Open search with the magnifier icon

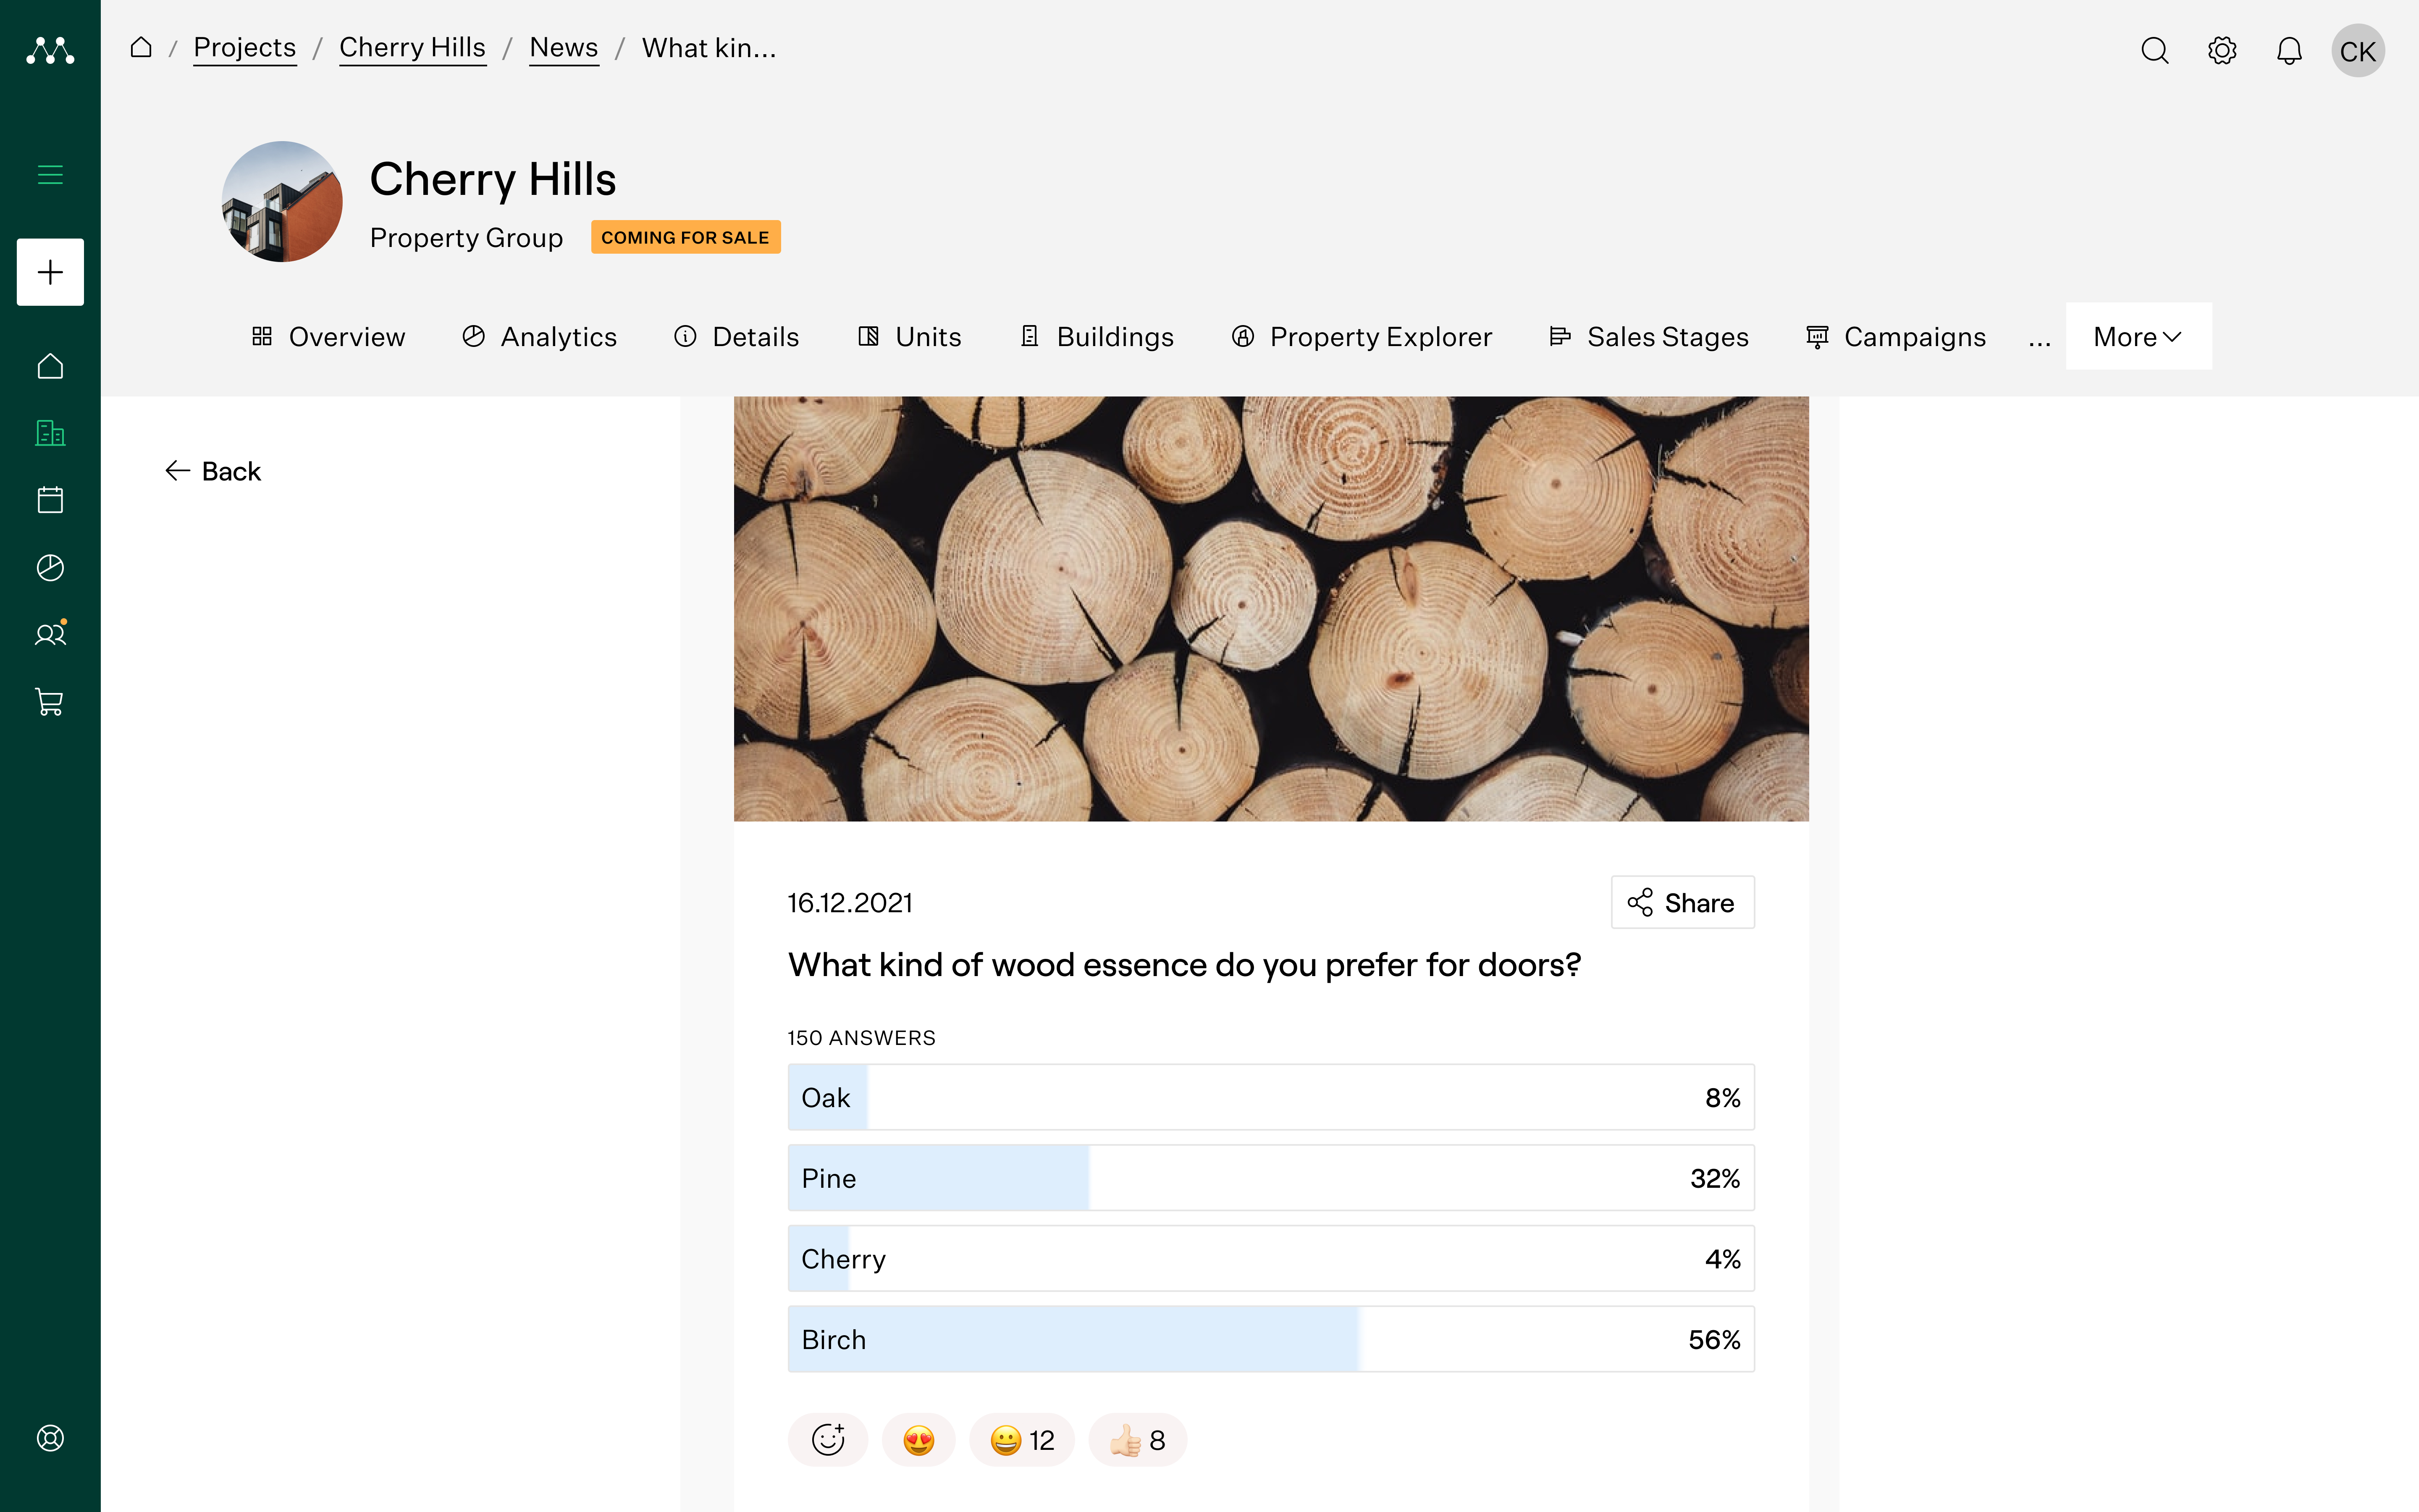pyautogui.click(x=2155, y=50)
